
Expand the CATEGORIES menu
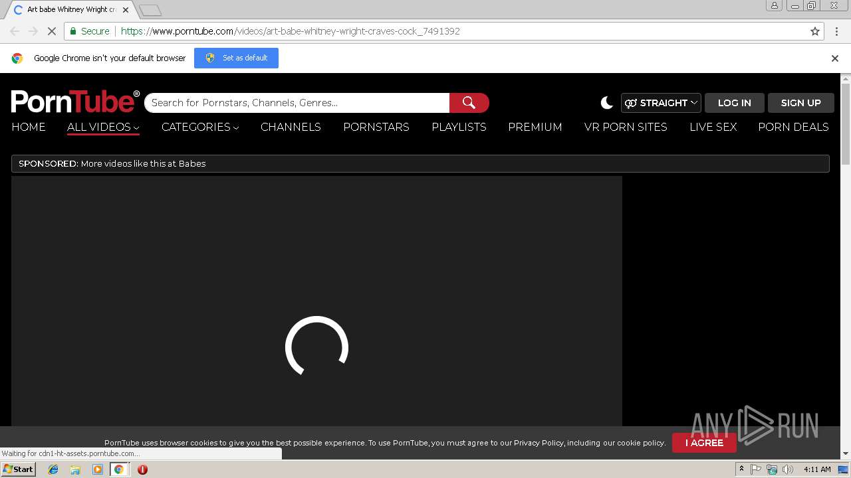click(200, 127)
